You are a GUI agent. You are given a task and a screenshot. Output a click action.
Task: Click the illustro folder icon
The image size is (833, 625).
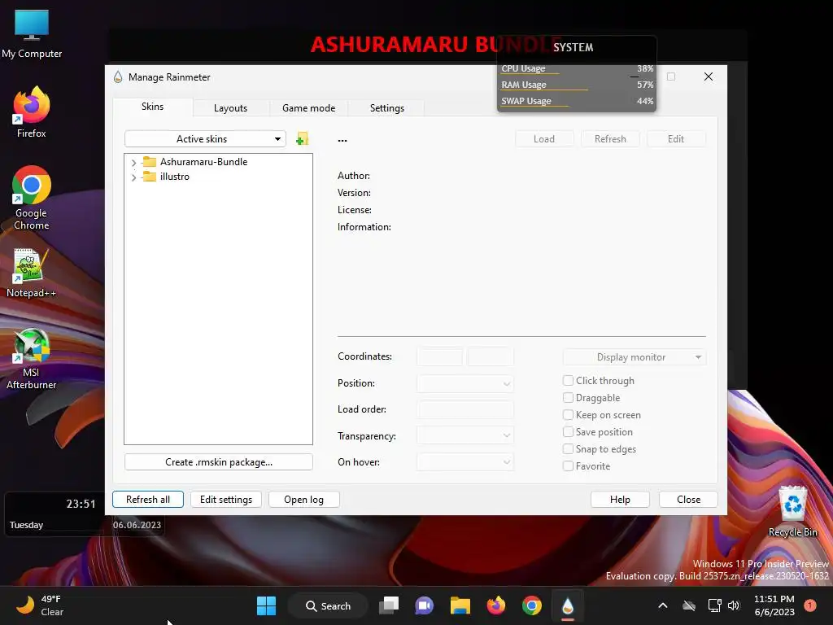(x=150, y=177)
